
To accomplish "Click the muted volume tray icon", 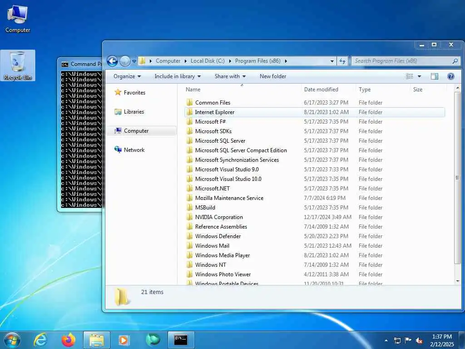I will 419,340.
